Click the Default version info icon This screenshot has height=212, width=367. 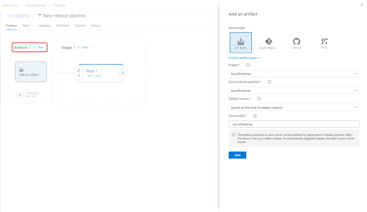[x=259, y=99]
